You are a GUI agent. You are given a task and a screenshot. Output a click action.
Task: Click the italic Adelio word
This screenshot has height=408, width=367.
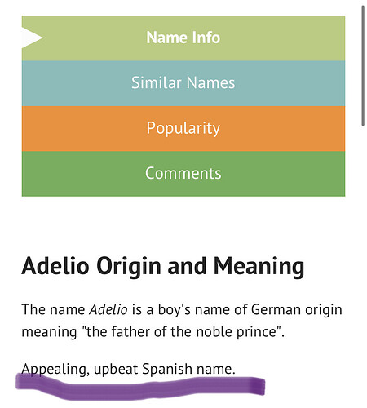(x=108, y=309)
